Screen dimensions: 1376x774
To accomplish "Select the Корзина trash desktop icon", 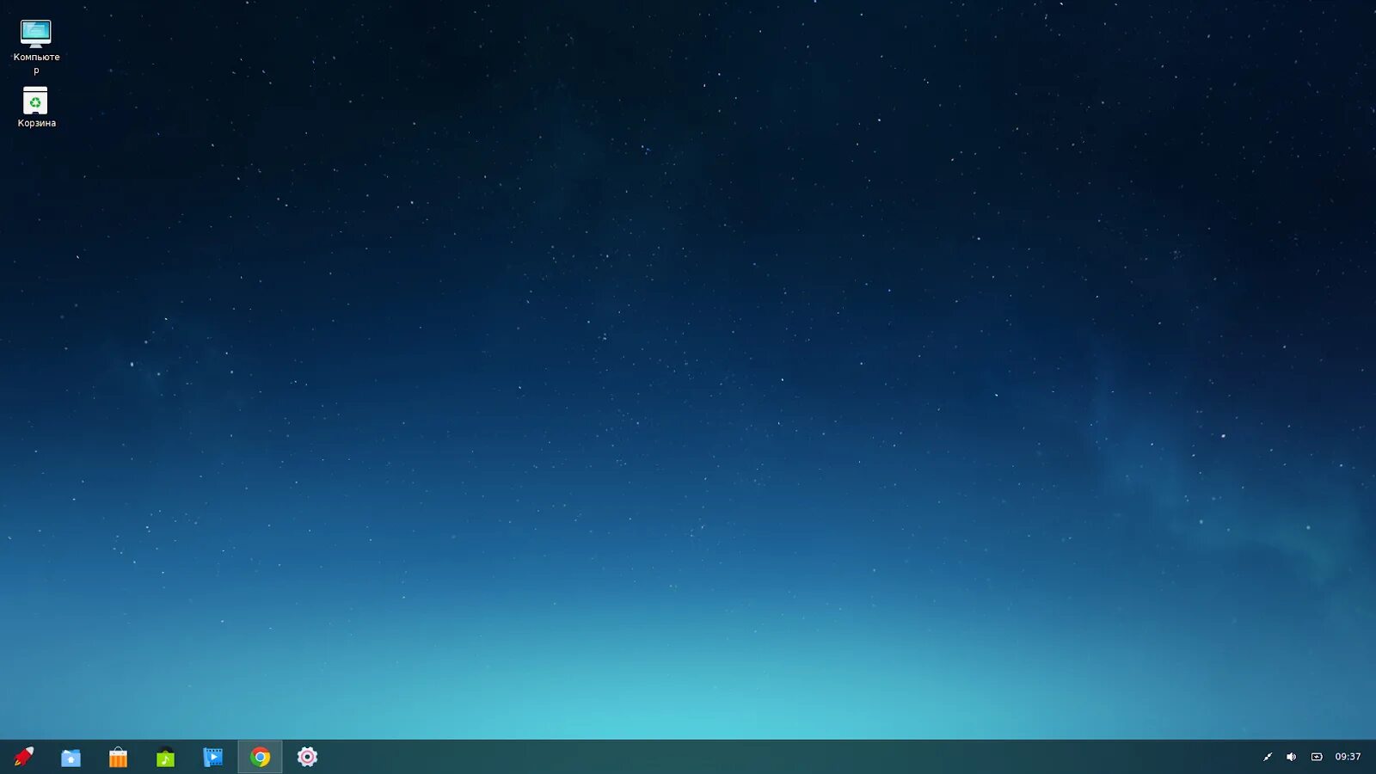I will point(36,107).
